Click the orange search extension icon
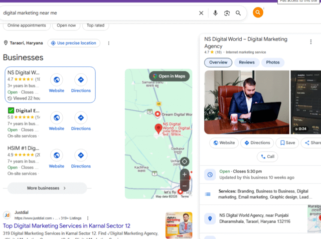The height and width of the screenshot is (239, 321). pos(258,12)
